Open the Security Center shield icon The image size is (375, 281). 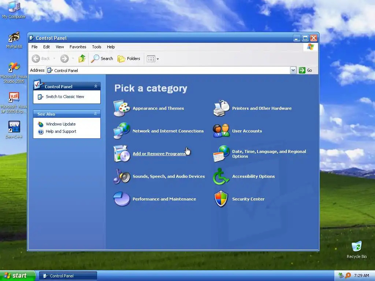[221, 199]
